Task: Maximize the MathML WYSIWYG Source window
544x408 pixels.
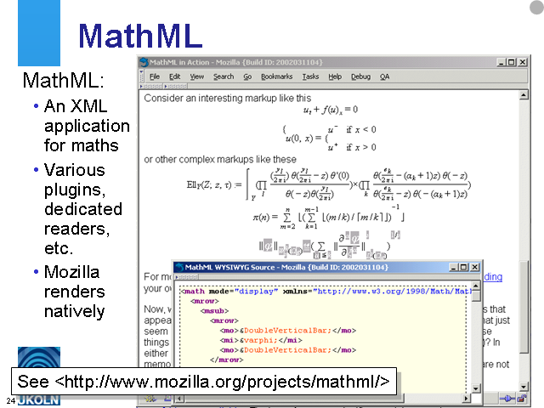Action: tap(463, 267)
